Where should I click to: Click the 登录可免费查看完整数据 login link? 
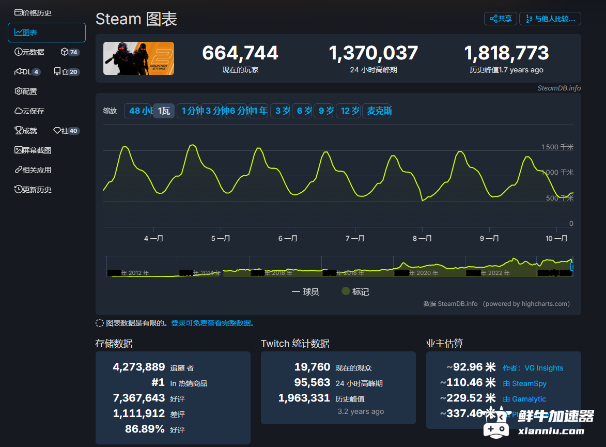click(x=212, y=323)
